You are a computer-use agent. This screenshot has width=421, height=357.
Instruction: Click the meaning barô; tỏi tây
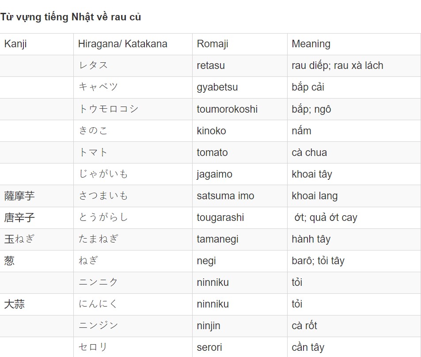(x=318, y=261)
